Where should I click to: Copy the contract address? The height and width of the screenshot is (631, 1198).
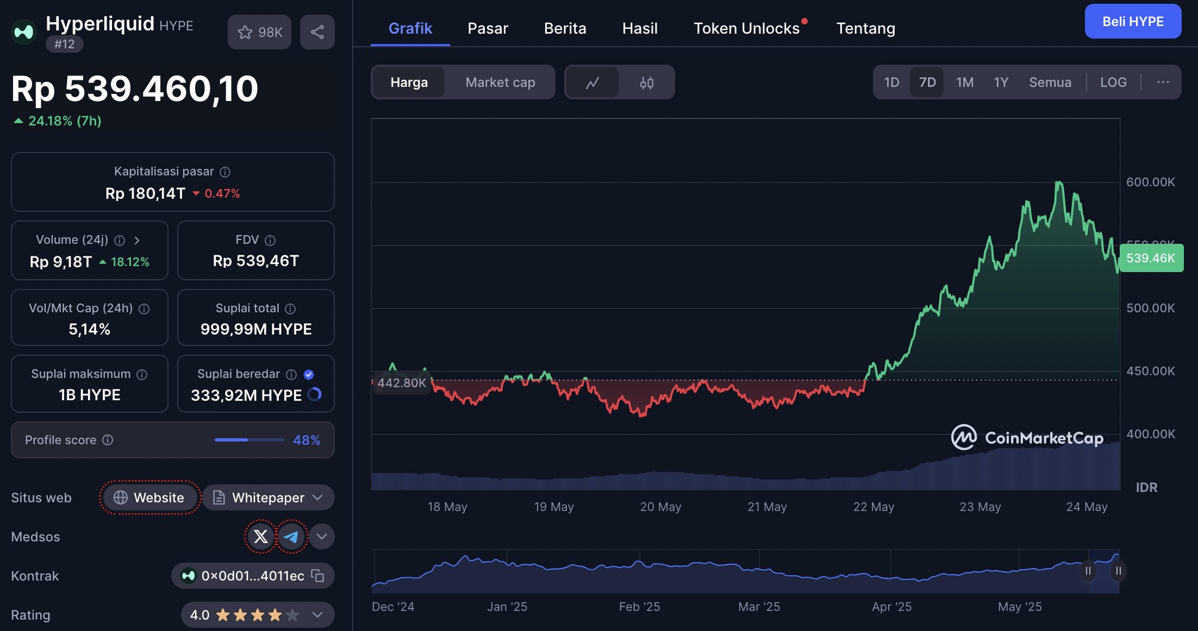(x=317, y=576)
